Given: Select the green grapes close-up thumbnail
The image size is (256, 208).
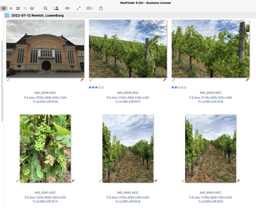Looking at the screenshot, I should [45, 148].
